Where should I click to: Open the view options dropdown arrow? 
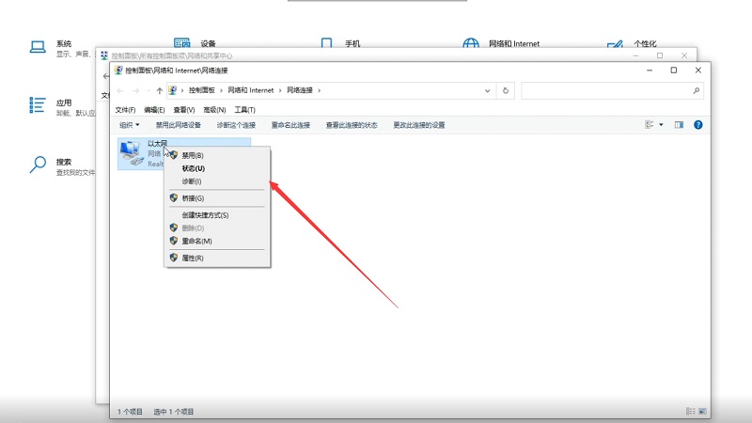point(661,125)
